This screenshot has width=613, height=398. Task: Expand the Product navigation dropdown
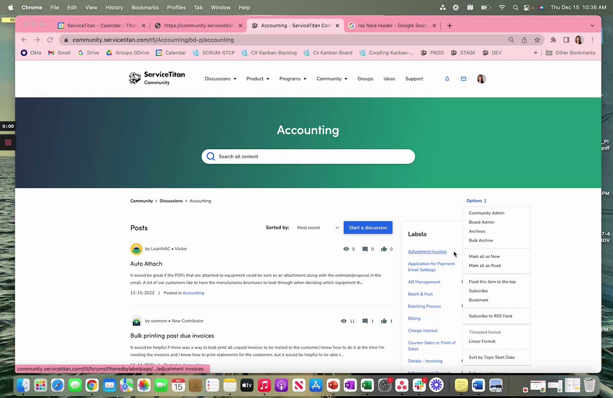coord(258,79)
